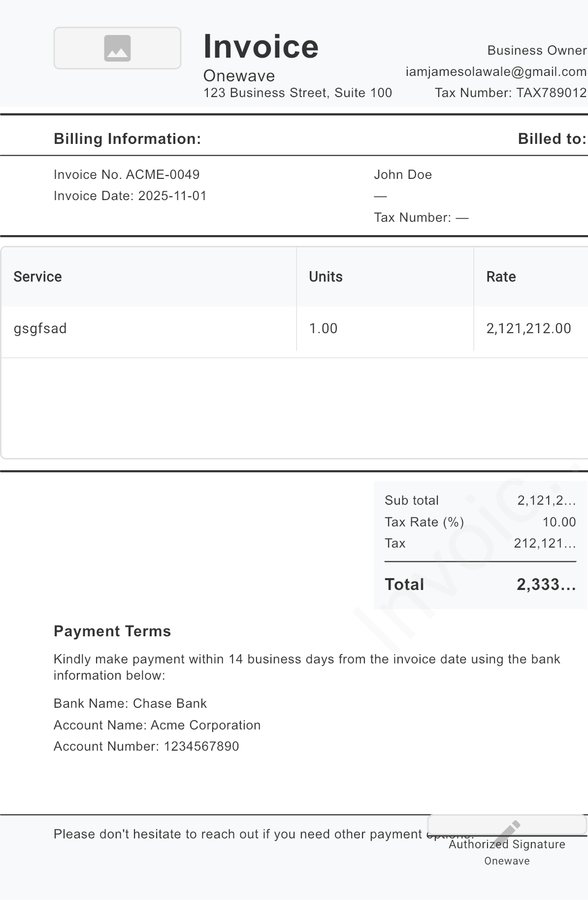Image resolution: width=588 pixels, height=900 pixels.
Task: Click the gsgfsad service cell
Action: [40, 328]
